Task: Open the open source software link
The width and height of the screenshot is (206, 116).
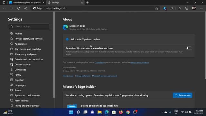Action: (x=140, y=62)
